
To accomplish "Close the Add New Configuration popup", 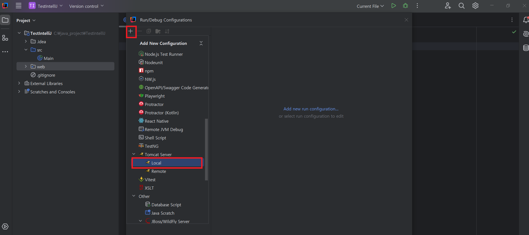I will coord(201,43).
